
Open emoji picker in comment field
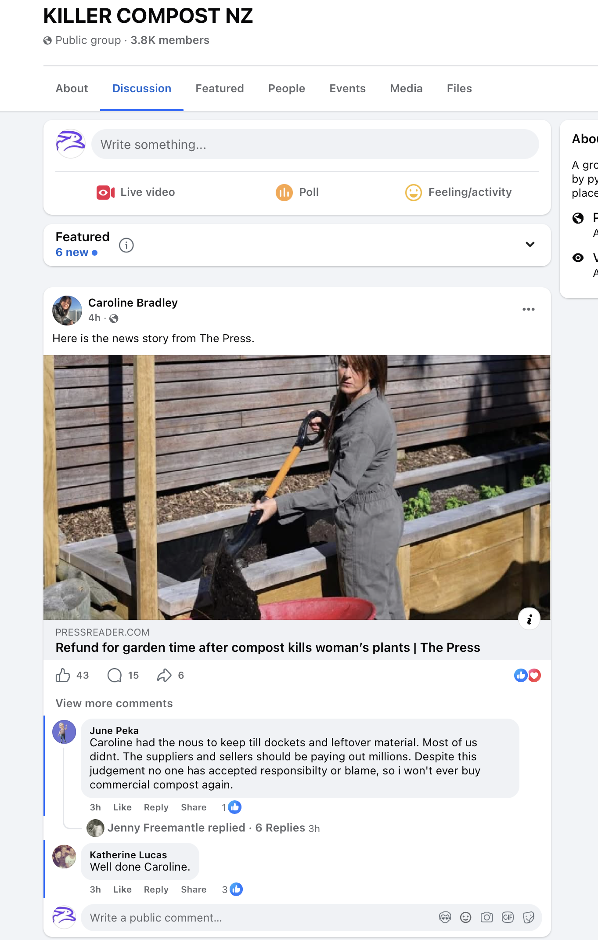465,917
